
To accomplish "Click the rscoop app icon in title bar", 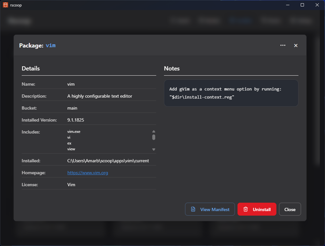I will coord(6,5).
